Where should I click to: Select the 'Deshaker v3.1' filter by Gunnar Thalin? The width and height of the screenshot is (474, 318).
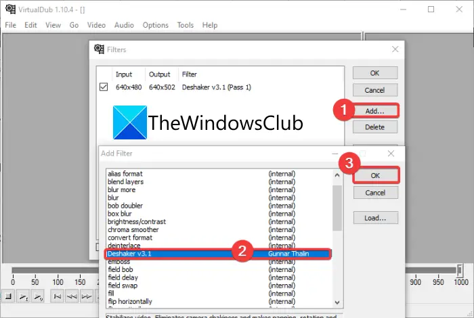pos(219,254)
